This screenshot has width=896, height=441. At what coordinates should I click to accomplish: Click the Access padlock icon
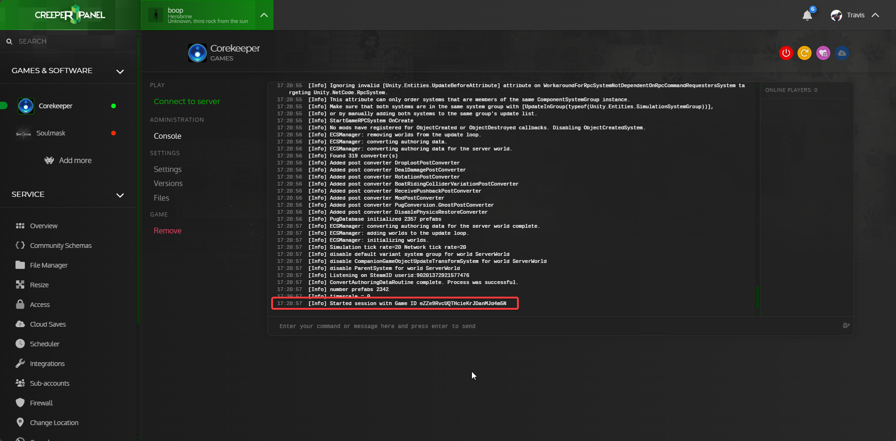point(20,304)
